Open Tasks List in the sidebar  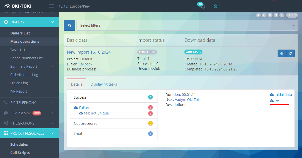[x=18, y=50]
